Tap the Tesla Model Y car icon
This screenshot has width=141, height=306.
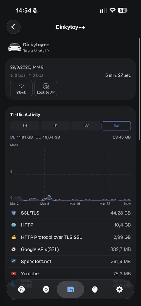point(15,47)
